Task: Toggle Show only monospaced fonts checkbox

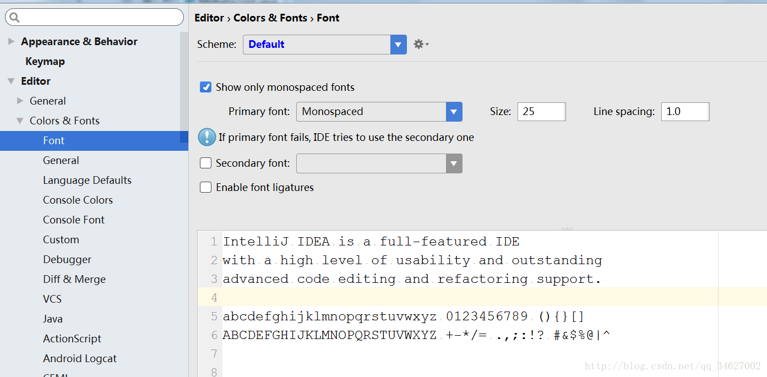Action: coord(205,87)
